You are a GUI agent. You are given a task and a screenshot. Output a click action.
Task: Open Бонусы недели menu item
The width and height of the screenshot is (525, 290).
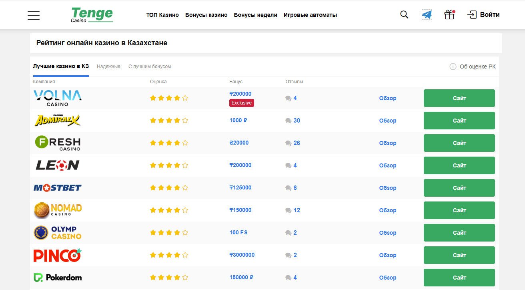point(255,15)
